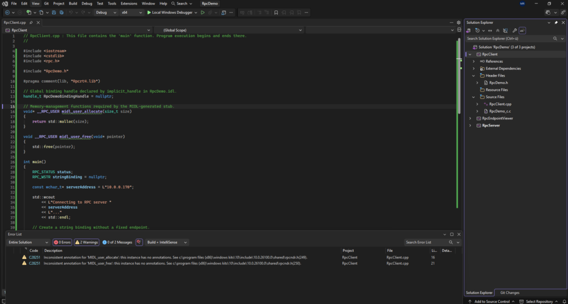Image resolution: width=568 pixels, height=304 pixels.
Task: Open the Search box in title bar
Action: 182,3
